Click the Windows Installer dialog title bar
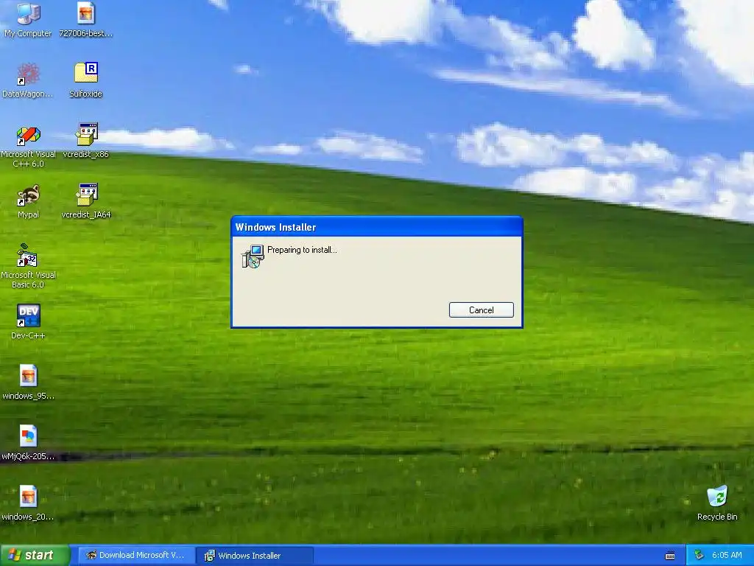Screen dimensions: 754x566 tap(376, 227)
